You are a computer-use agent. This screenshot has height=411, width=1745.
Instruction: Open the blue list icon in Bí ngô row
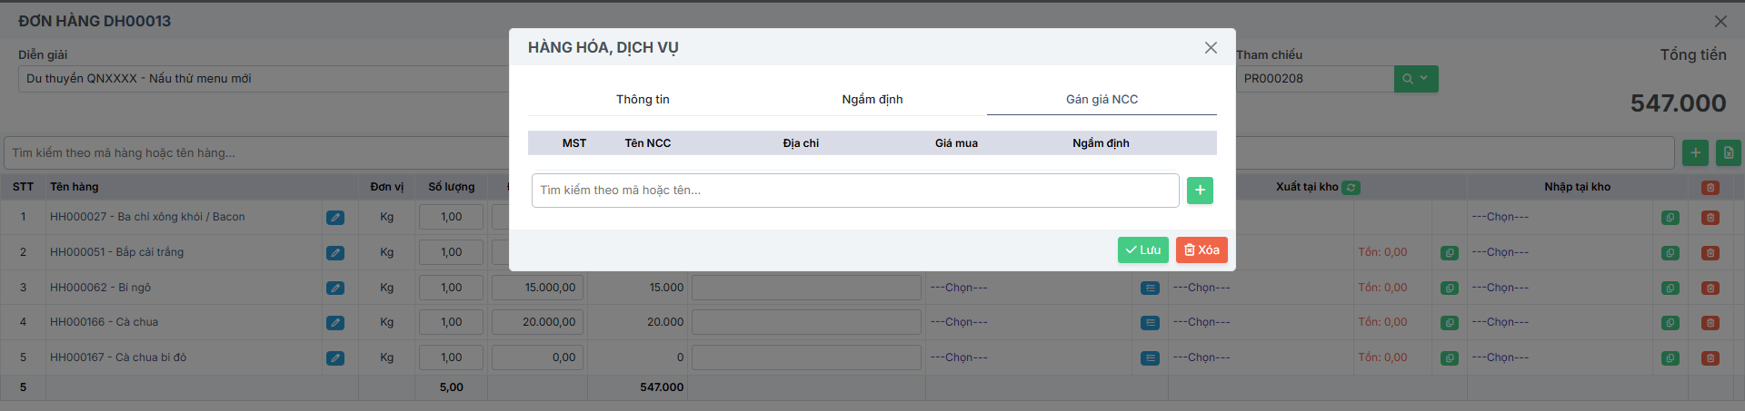(1150, 288)
